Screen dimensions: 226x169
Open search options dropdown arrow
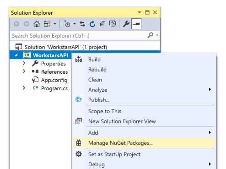157,35
